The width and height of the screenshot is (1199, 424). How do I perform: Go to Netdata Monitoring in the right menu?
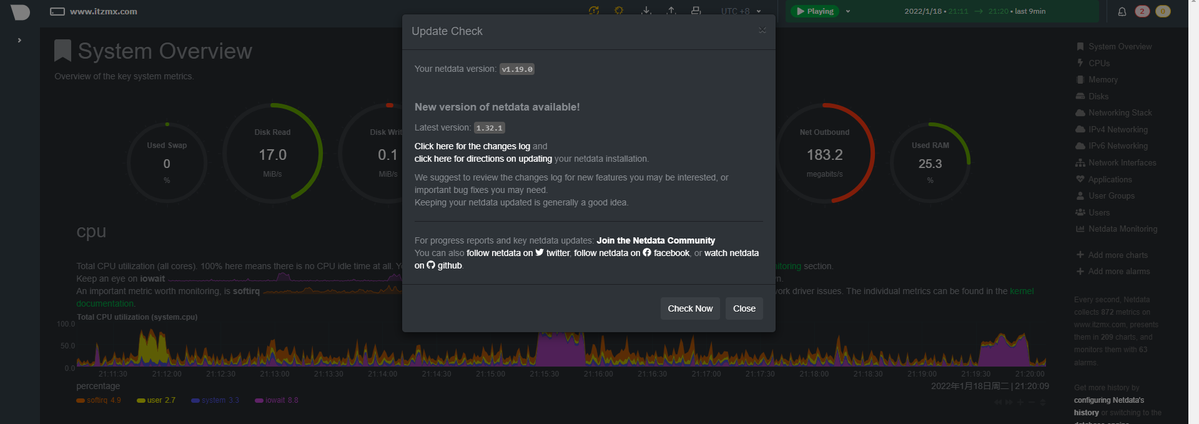pyautogui.click(x=1117, y=229)
